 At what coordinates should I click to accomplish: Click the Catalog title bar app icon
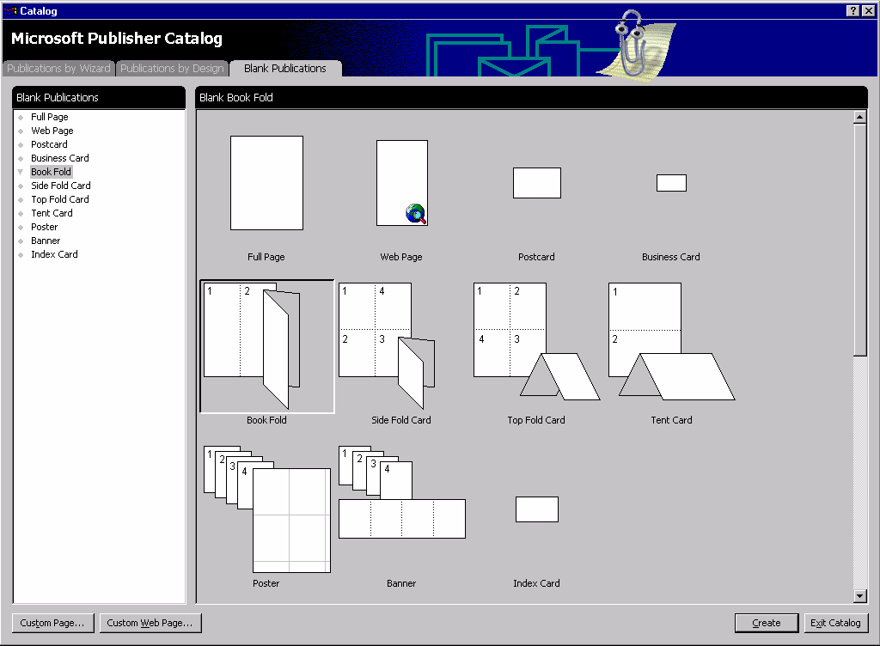click(x=10, y=10)
